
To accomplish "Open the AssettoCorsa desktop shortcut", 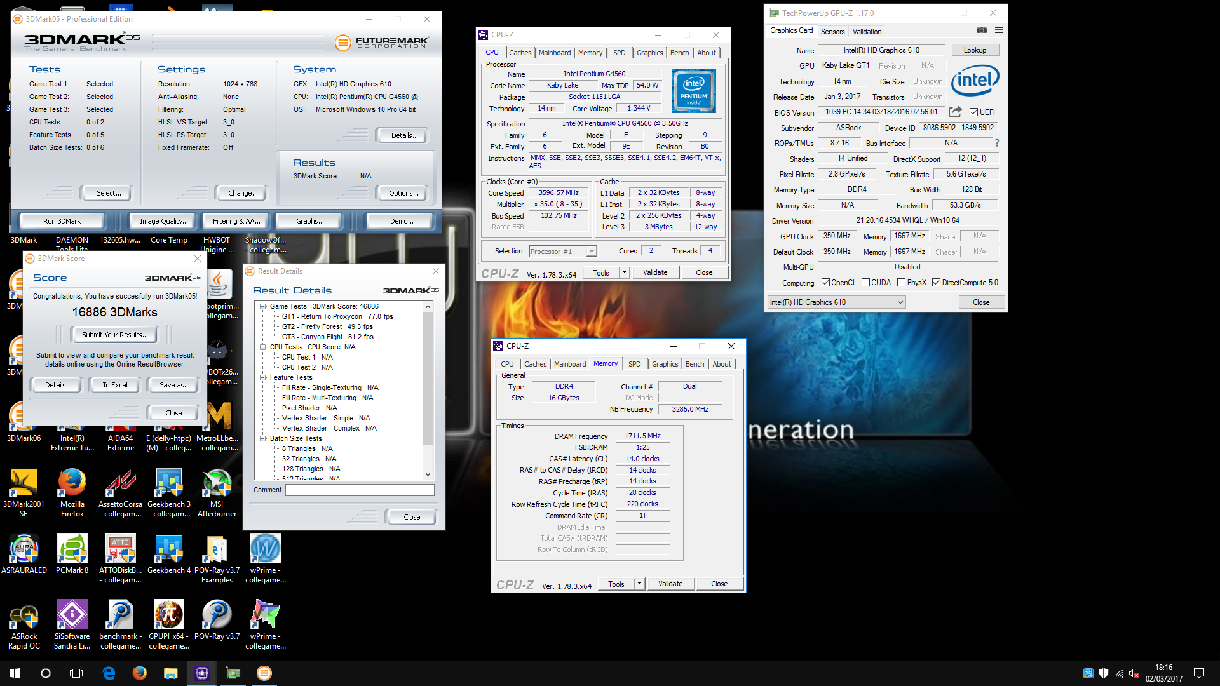I will pos(121,494).
